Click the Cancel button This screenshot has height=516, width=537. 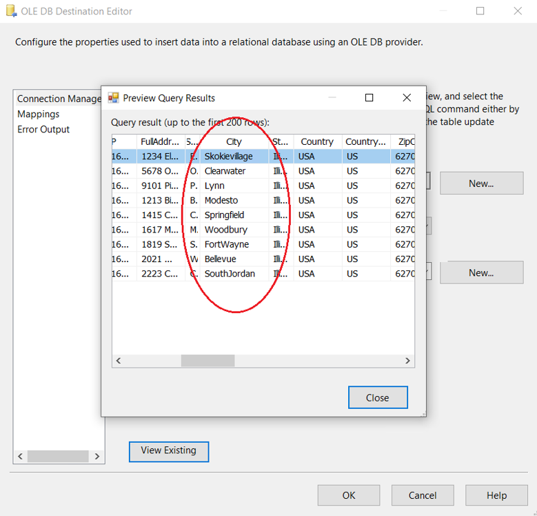click(422, 495)
